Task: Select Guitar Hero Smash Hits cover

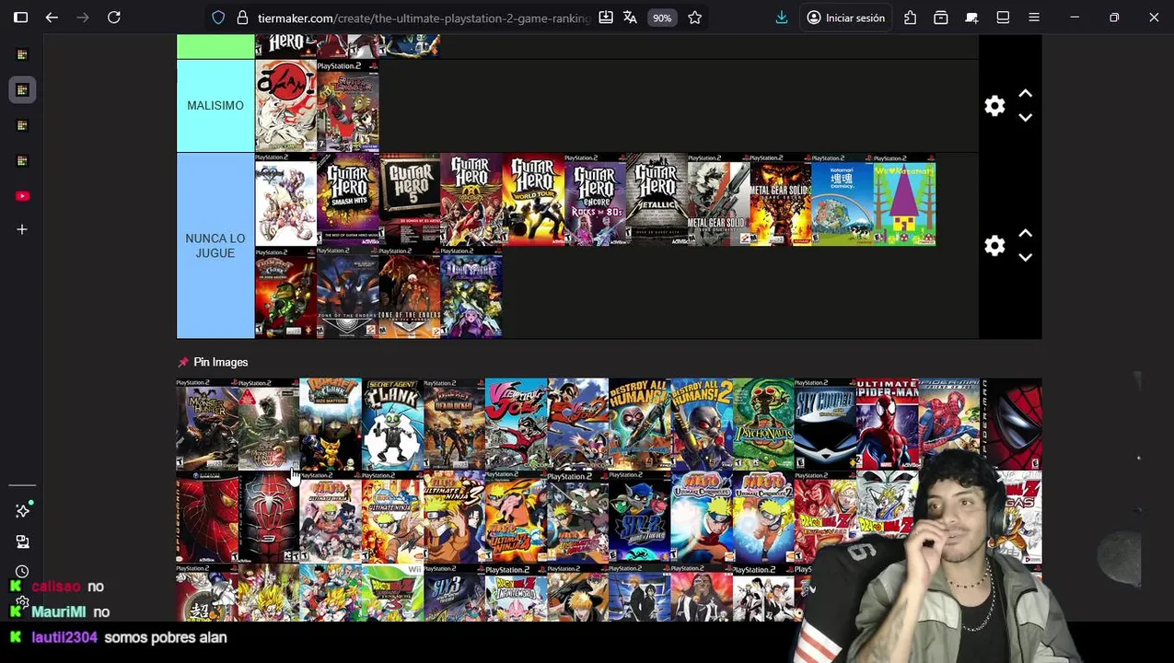Action: tap(347, 200)
